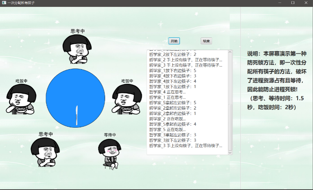Minimize the application window
Screen dimensions: 313x190
pyautogui.click(x=280, y=3)
